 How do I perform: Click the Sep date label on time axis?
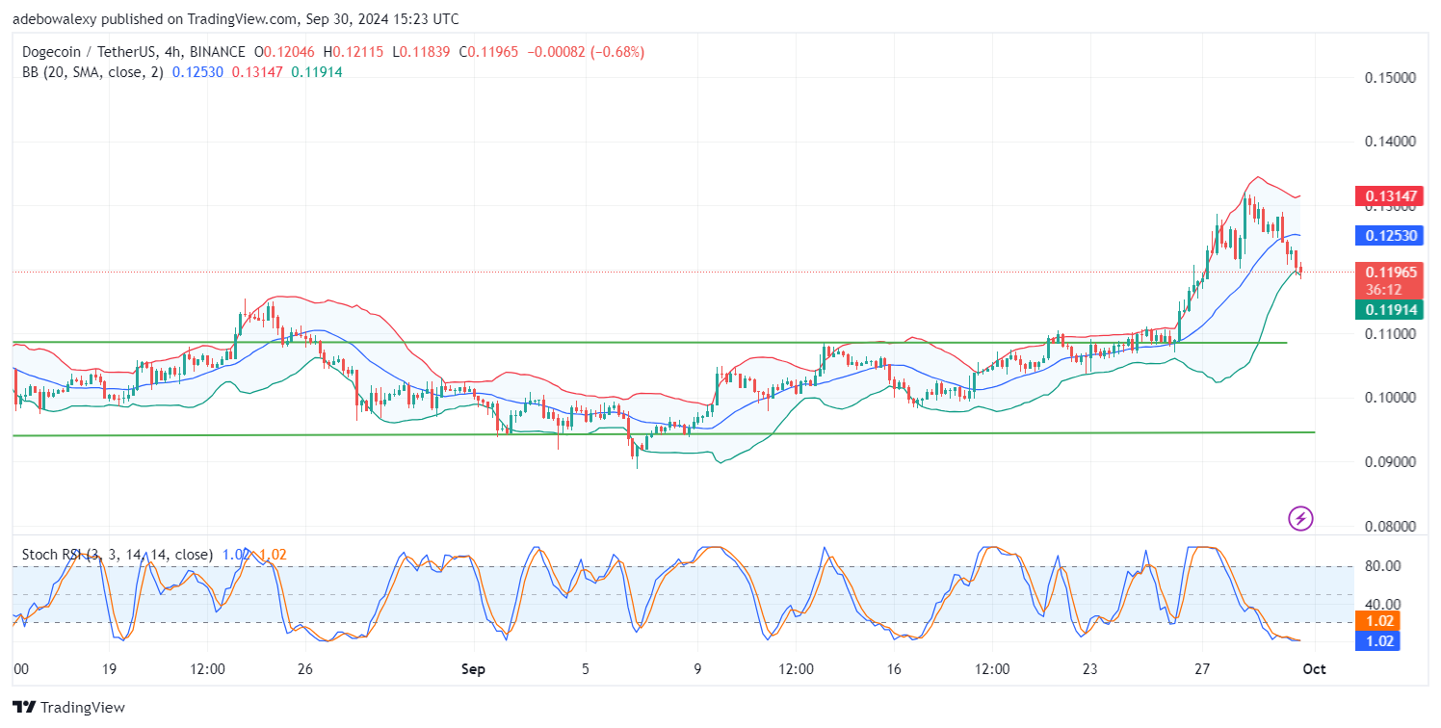475,669
